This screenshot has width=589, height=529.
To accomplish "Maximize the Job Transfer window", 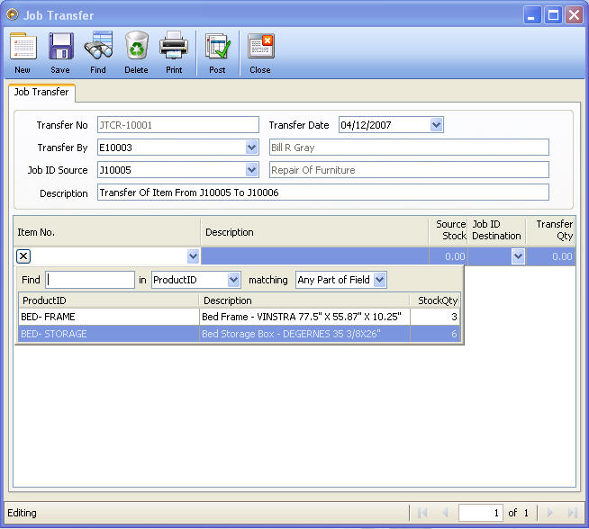I will [553, 15].
